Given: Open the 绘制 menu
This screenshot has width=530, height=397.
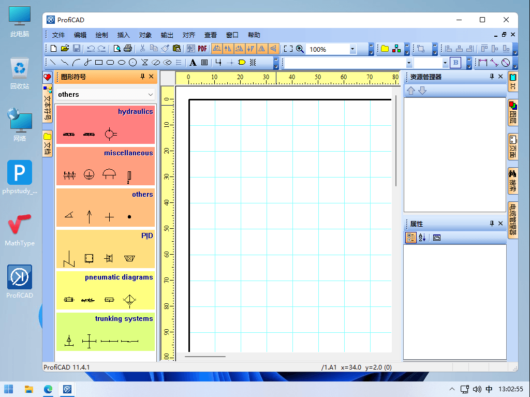Looking at the screenshot, I should (x=102, y=35).
